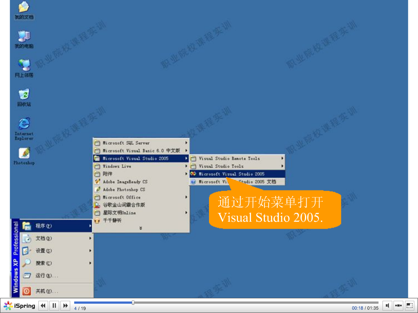Image resolution: width=418 pixels, height=313 pixels.
Task: Expand the 星际文明Online submenu arrow
Action: [x=186, y=213]
